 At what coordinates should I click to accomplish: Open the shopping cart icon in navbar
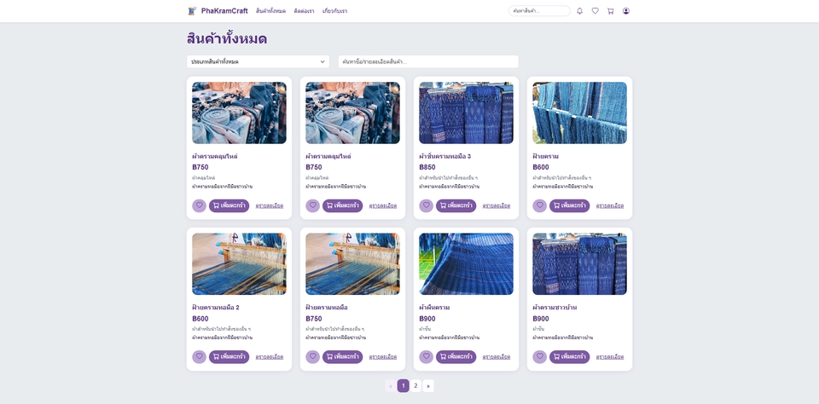tap(611, 11)
